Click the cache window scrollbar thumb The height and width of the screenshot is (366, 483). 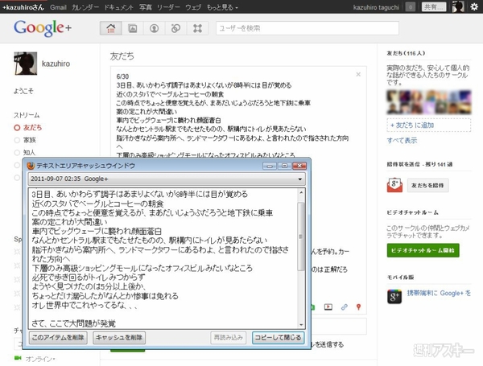[301, 236]
